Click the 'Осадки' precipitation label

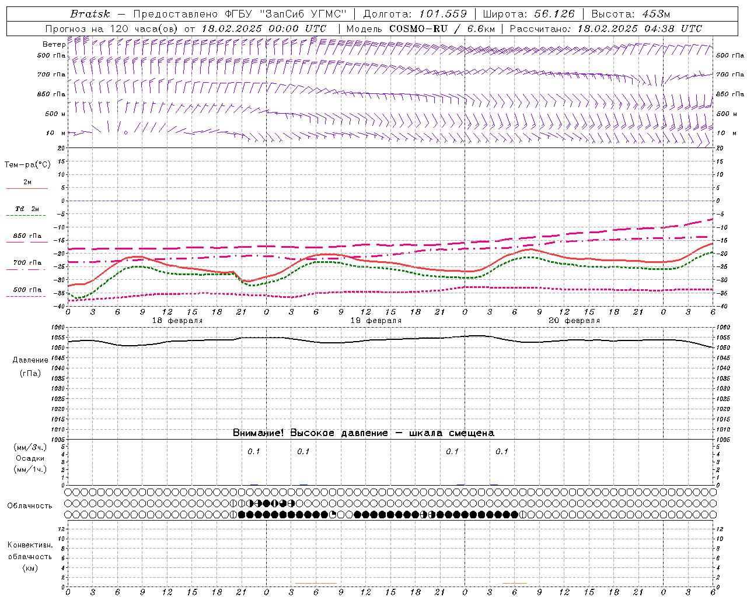30,458
